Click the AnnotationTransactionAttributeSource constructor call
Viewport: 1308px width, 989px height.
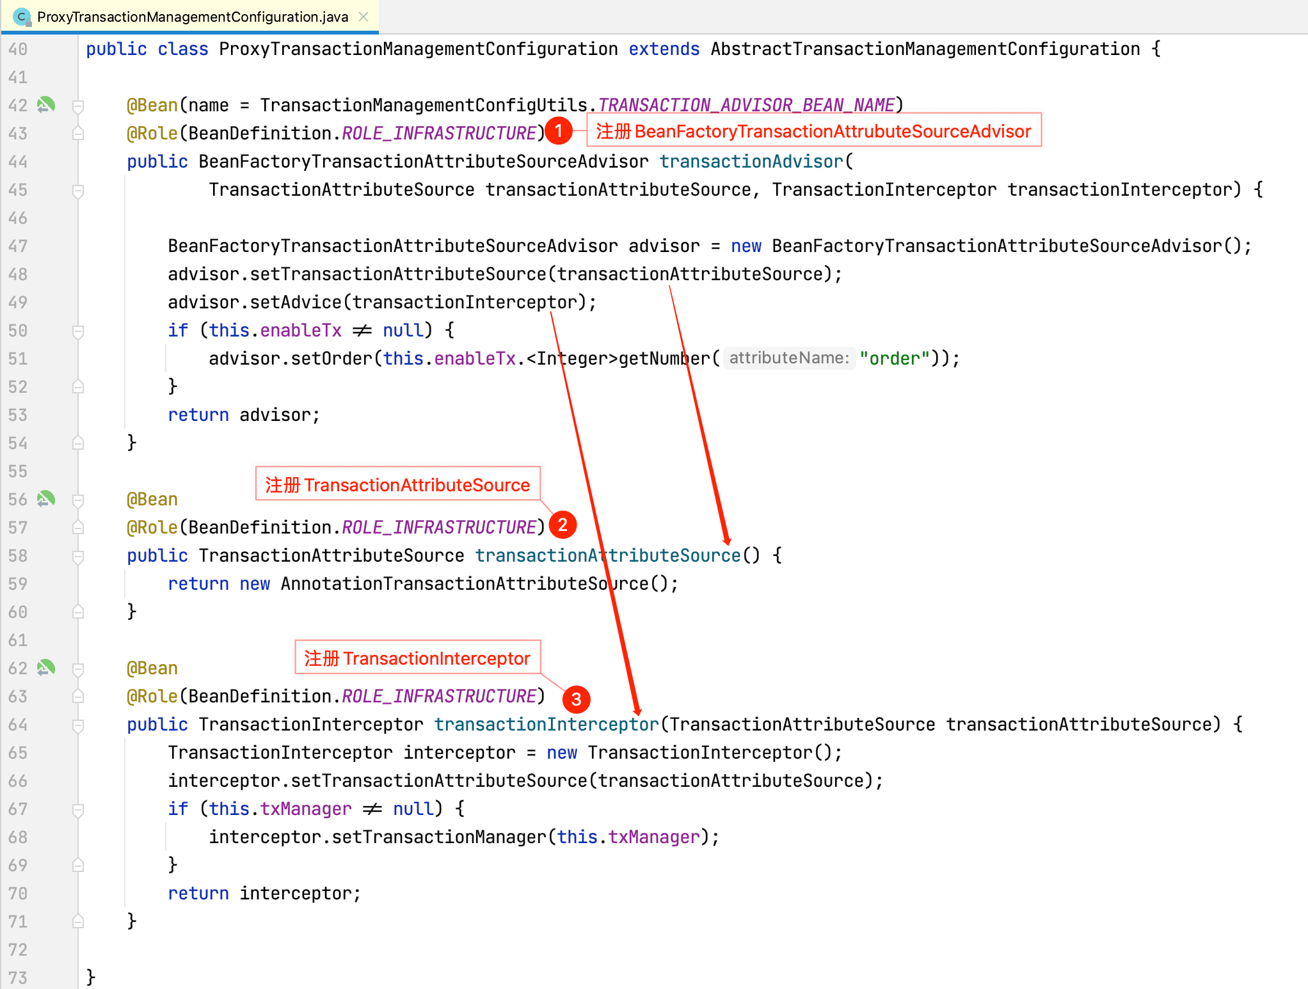pyautogui.click(x=465, y=583)
